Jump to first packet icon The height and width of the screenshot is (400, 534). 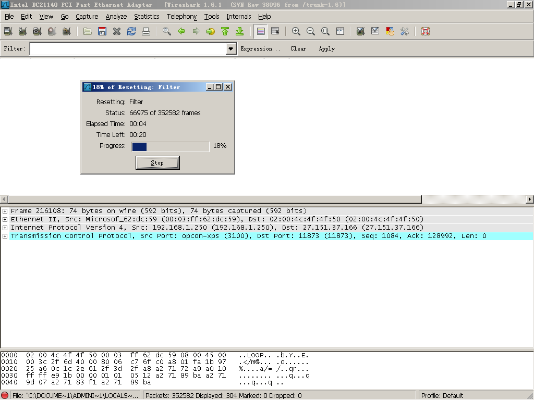click(225, 31)
